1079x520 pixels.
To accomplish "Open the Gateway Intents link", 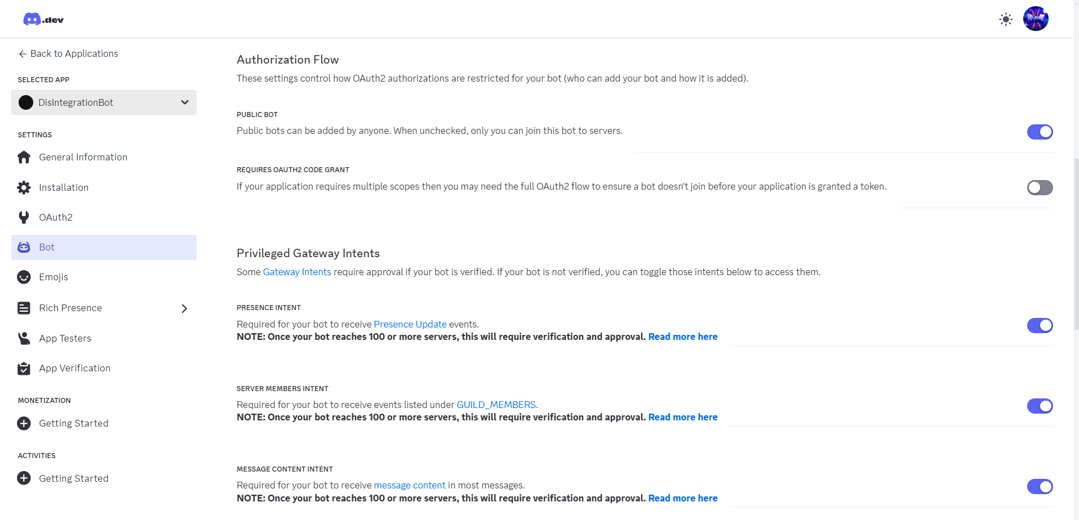I will [297, 272].
